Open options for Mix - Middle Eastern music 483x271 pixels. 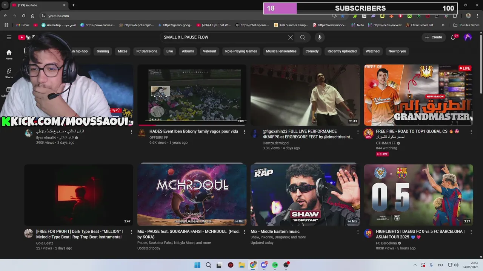pyautogui.click(x=358, y=232)
